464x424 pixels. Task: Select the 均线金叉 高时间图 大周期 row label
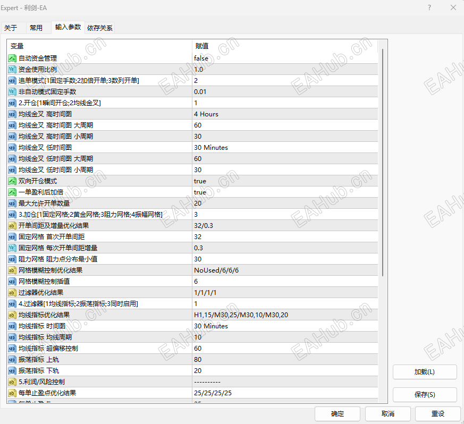(x=56, y=125)
